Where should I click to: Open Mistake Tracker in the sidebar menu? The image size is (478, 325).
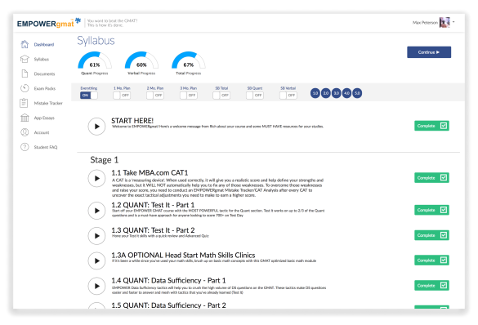coord(48,103)
